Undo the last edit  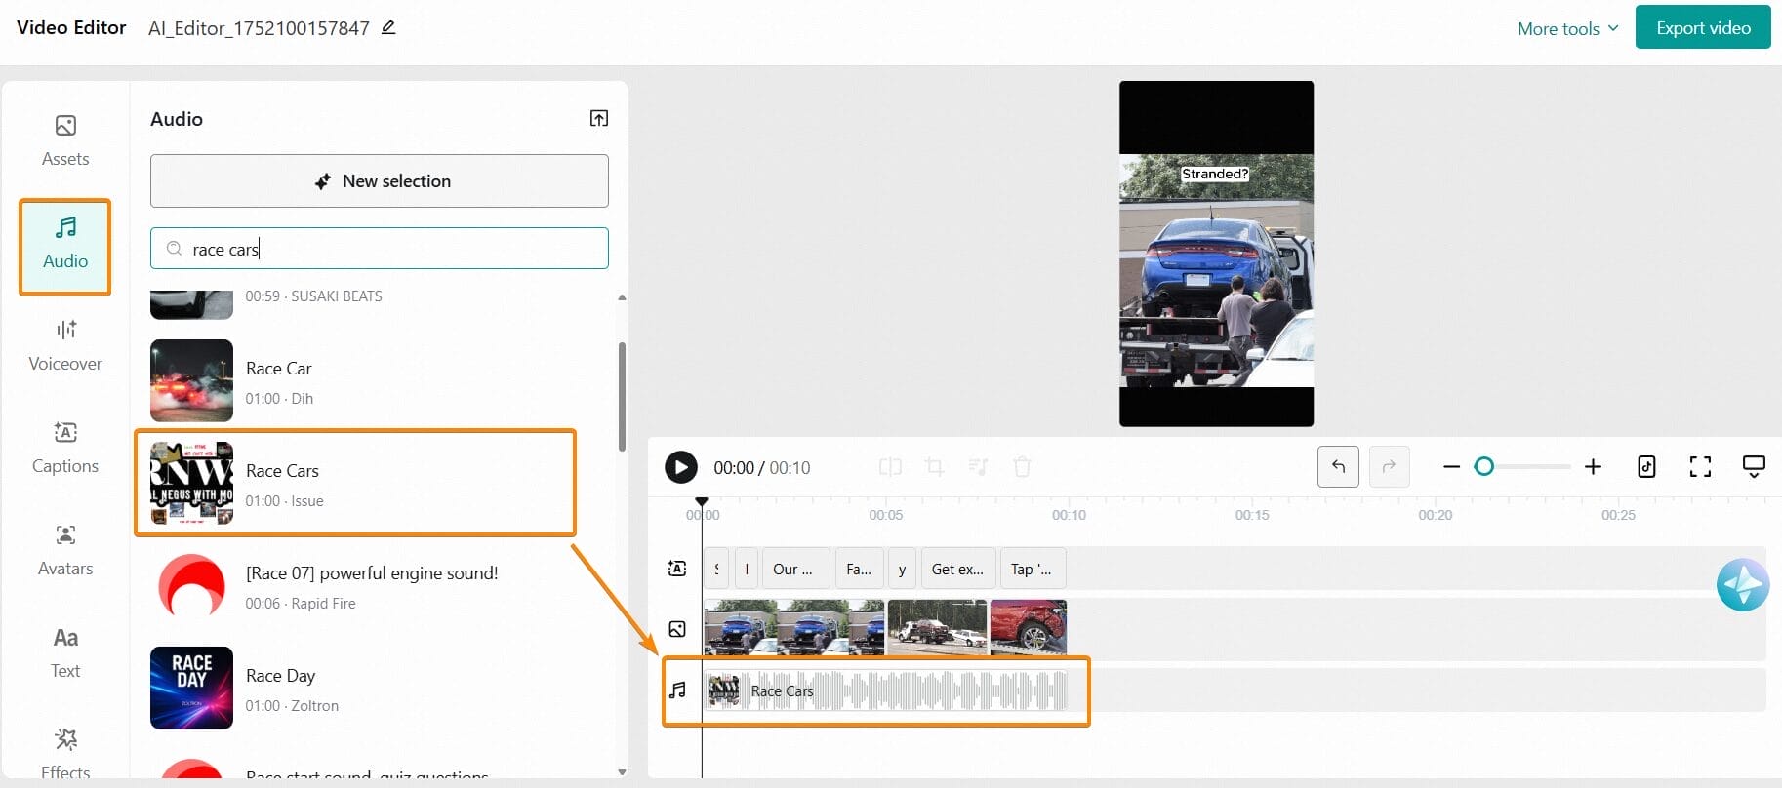coord(1338,467)
